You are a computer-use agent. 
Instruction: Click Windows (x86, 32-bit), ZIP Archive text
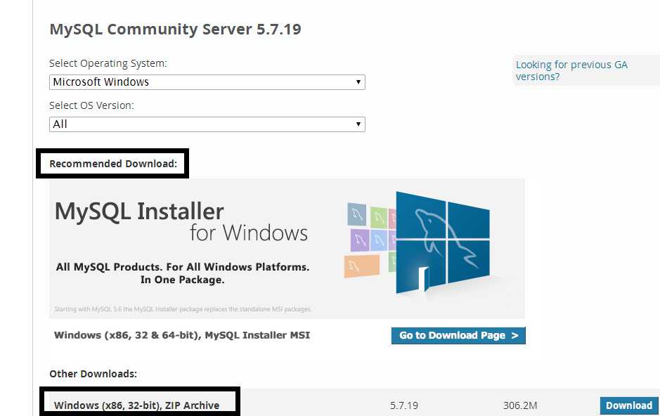137,405
